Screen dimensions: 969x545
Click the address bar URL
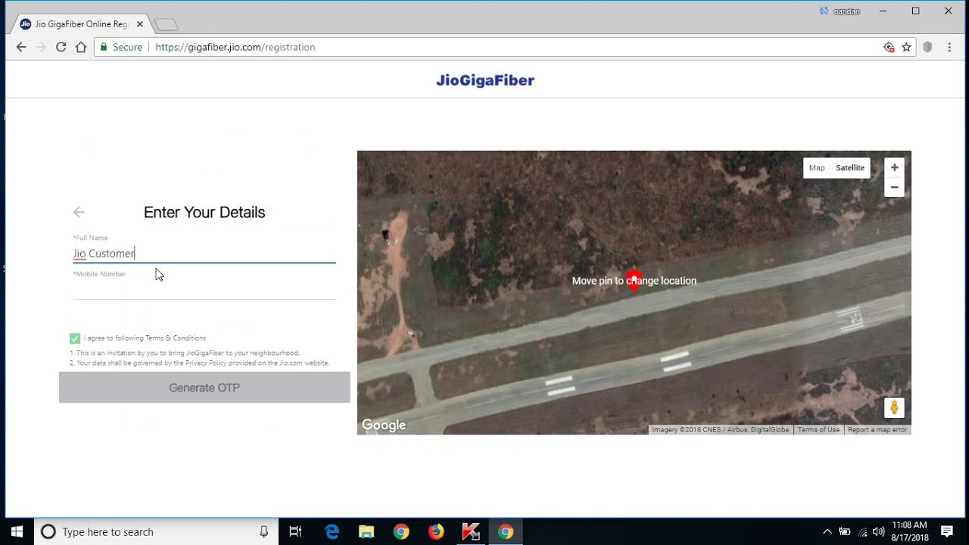235,47
